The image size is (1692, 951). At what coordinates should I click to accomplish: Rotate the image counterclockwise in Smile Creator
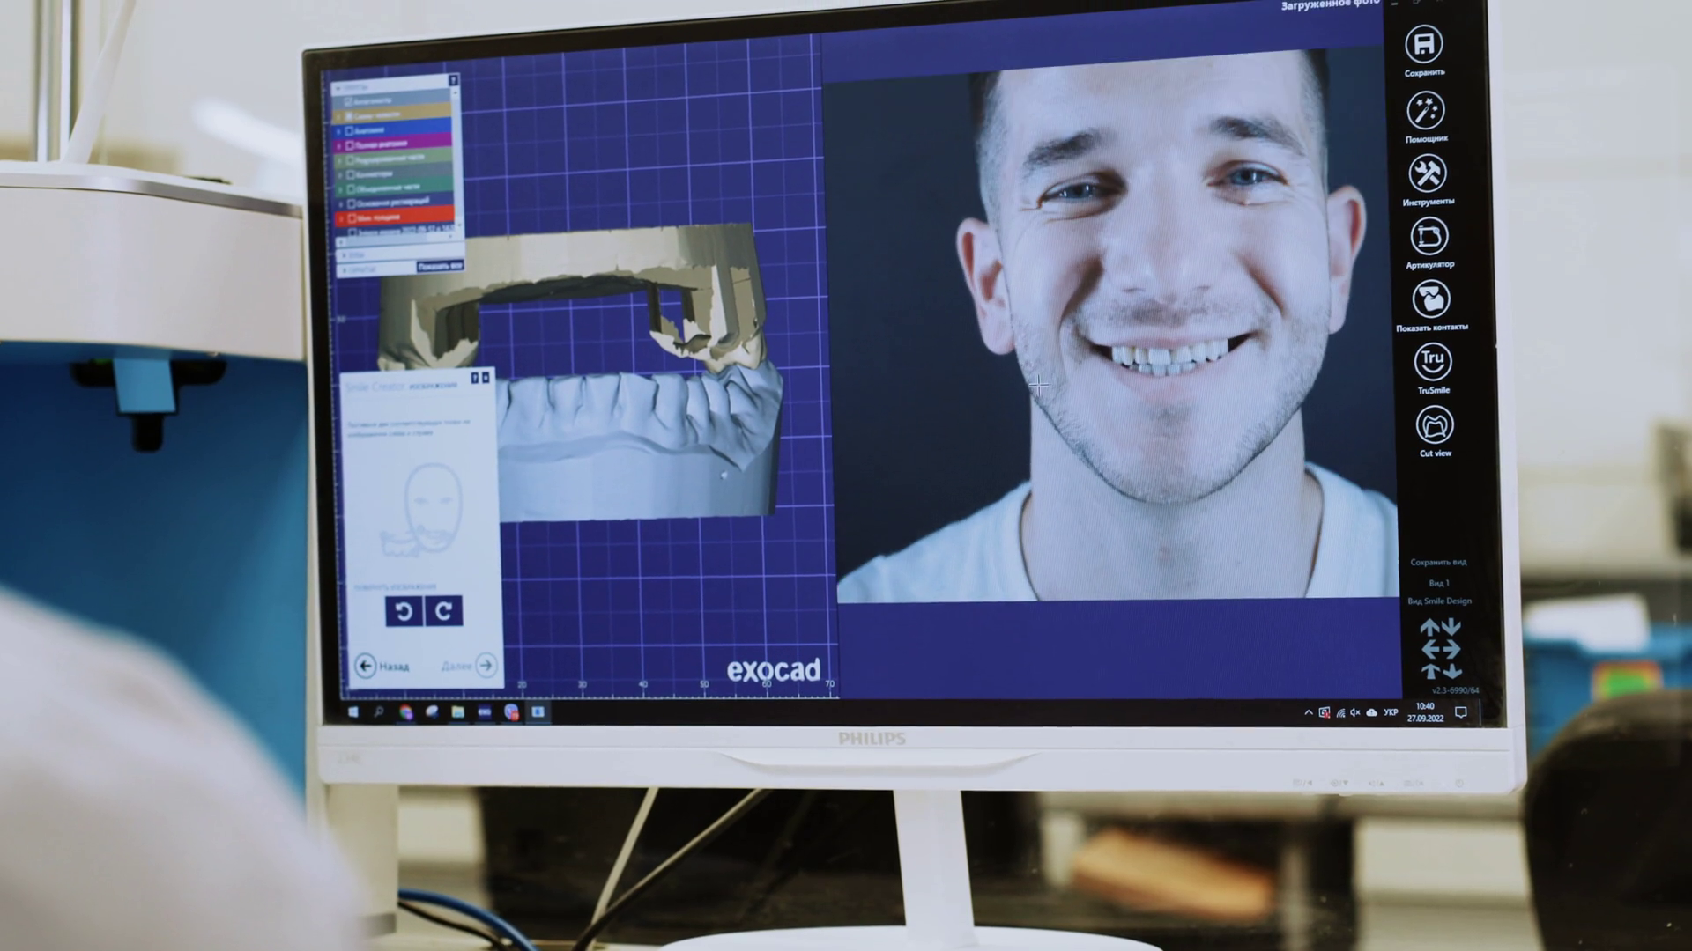(x=404, y=611)
